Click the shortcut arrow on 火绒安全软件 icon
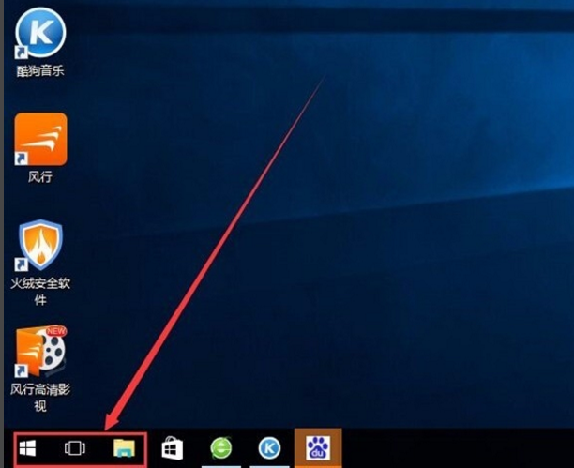The height and width of the screenshot is (468, 574). click(x=22, y=264)
